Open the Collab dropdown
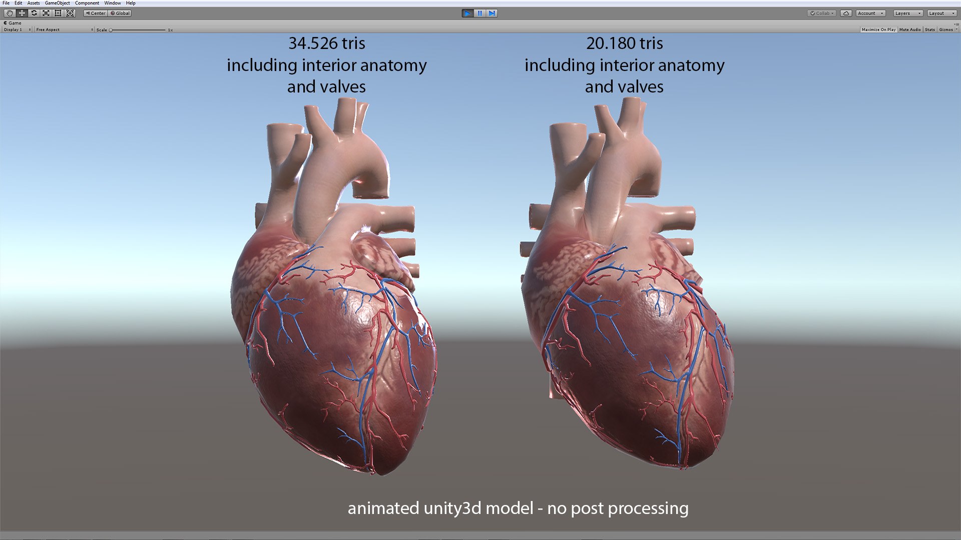The image size is (961, 540). (822, 13)
